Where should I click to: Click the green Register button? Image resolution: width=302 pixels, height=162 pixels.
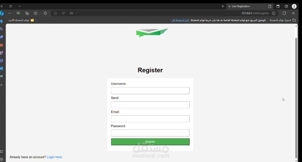pyautogui.click(x=150, y=142)
